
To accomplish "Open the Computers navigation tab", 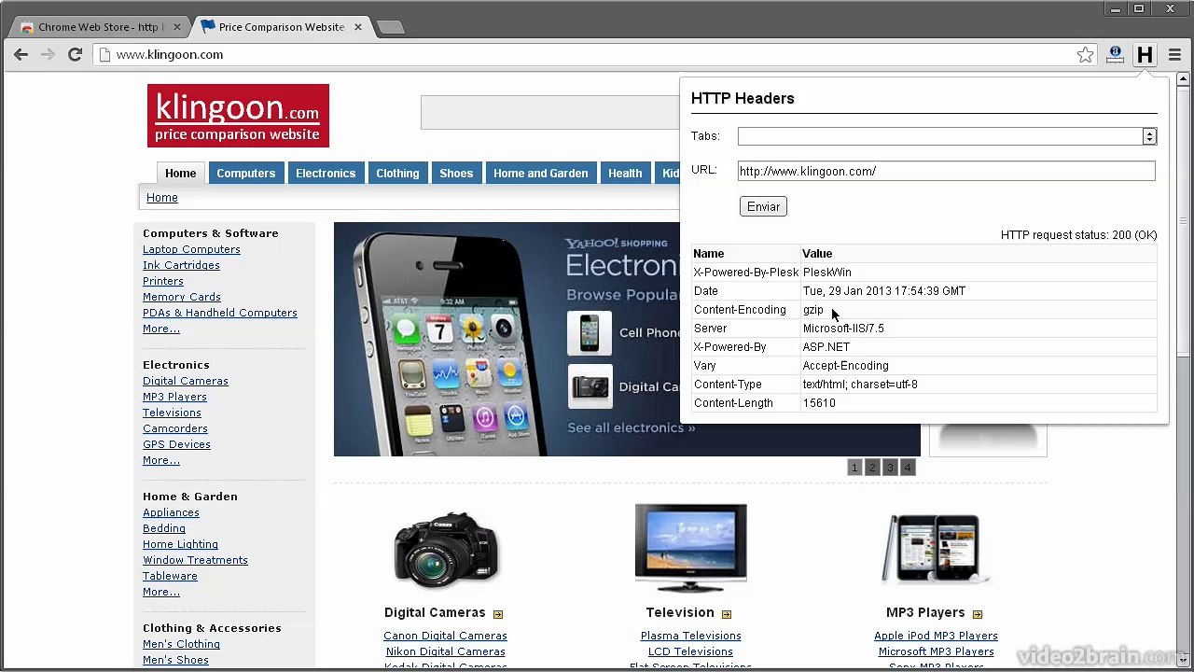I will 246,173.
